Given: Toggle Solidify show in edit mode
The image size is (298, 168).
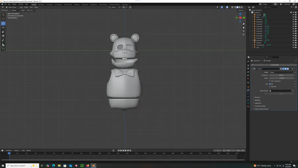Looking at the screenshot, I should [x=283, y=69].
